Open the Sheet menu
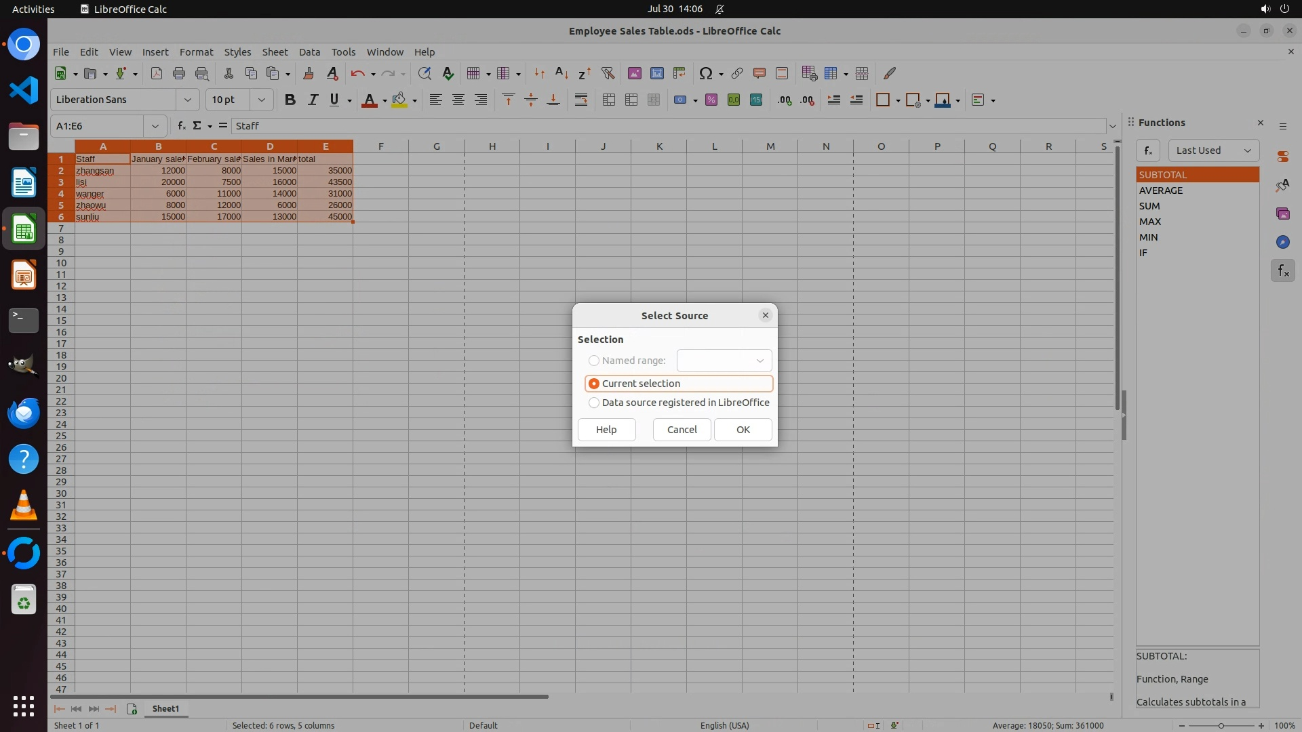The image size is (1302, 732). (x=275, y=52)
